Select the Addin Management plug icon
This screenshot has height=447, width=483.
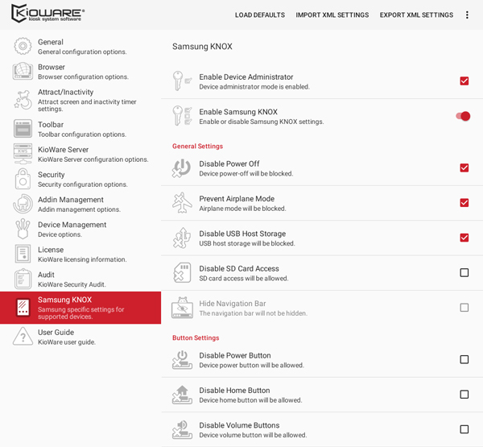[23, 204]
